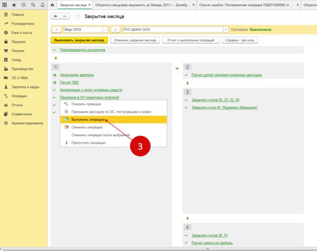Select Выполнить операцию in context menu
The image size is (317, 251).
tap(84, 119)
